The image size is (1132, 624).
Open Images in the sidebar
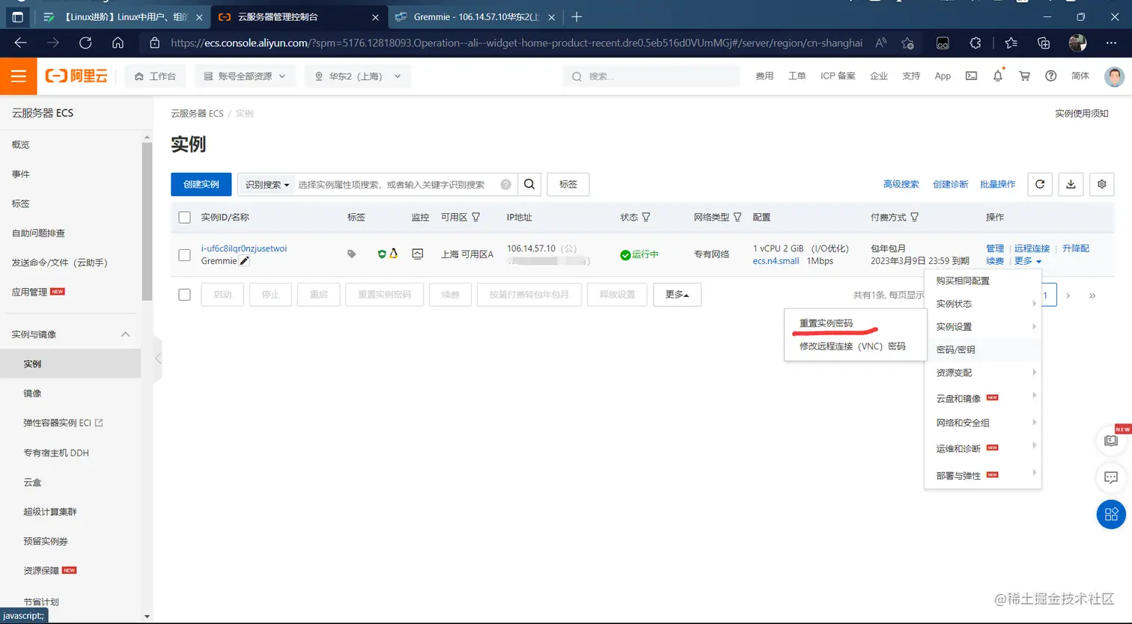coord(32,394)
